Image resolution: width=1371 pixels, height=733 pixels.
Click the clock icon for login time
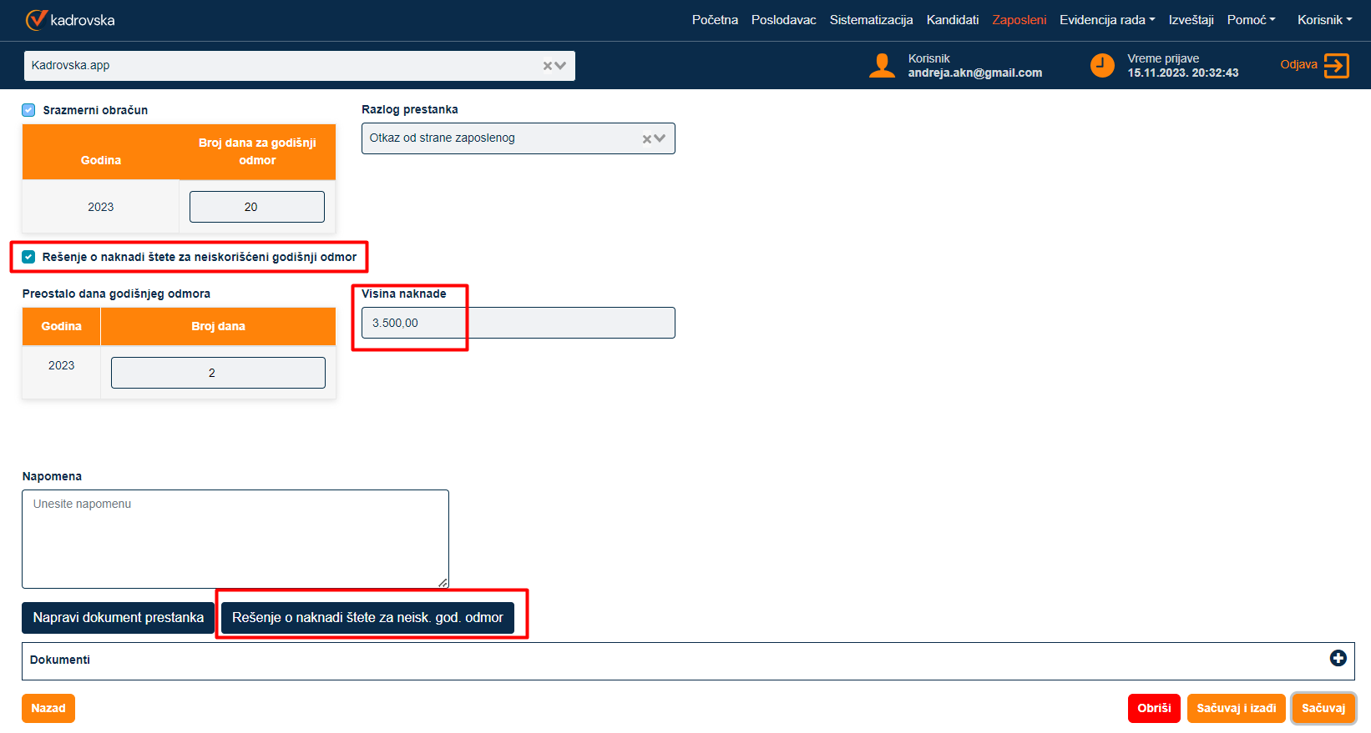[1102, 66]
